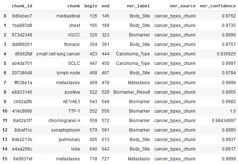Image resolution: width=238 pixels, height=164 pixels.
Task: Select chunk ID 6e9937ef
Action: [x=22, y=158]
